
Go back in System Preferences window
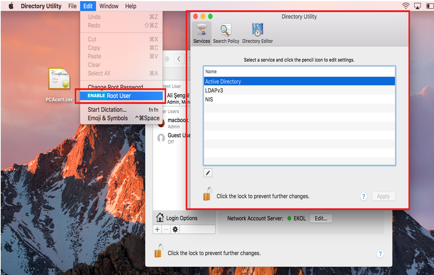[x=179, y=59]
